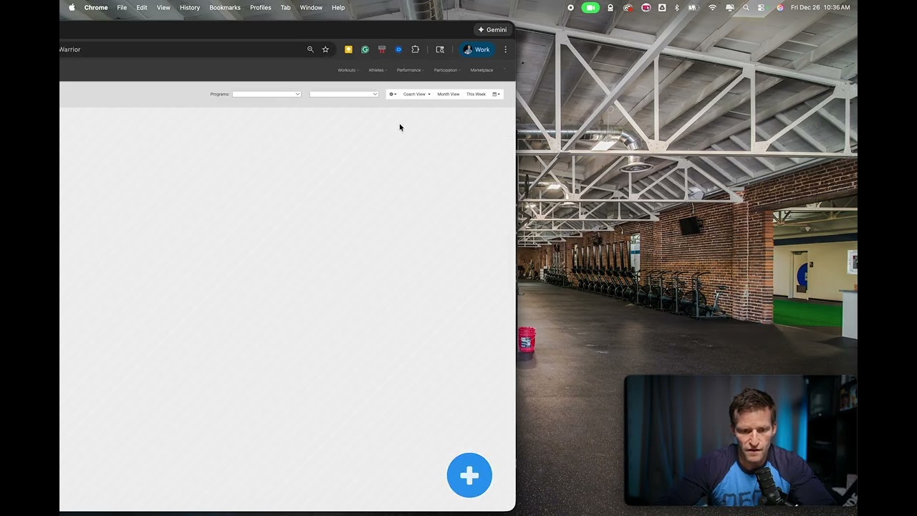The width and height of the screenshot is (917, 516).
Task: Click the Bluetooth menu bar icon
Action: pyautogui.click(x=677, y=7)
